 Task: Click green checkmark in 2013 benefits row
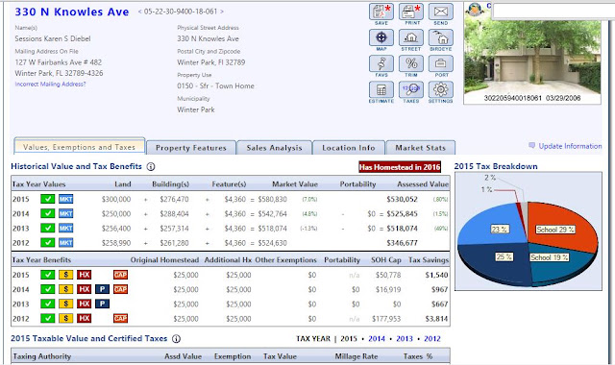(47, 304)
